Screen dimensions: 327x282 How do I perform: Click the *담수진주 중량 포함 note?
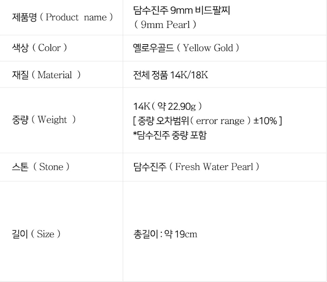pos(169,135)
